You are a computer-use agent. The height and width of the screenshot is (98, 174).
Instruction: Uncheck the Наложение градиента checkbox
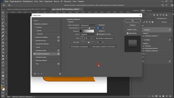[35, 54]
